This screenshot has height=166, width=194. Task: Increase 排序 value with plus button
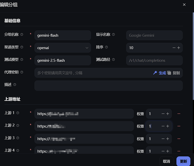(179, 48)
